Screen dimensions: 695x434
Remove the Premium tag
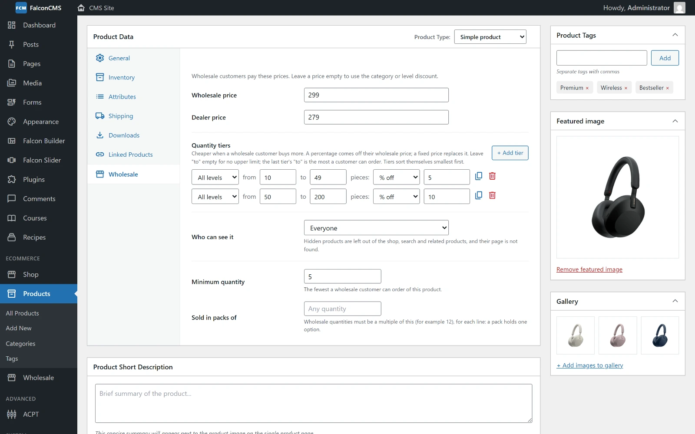(x=587, y=88)
